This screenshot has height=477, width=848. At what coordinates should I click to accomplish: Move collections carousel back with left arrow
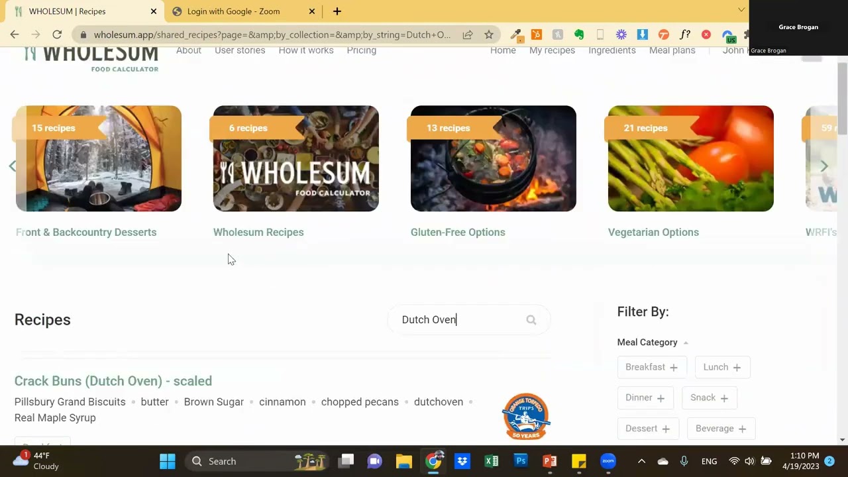[13, 166]
